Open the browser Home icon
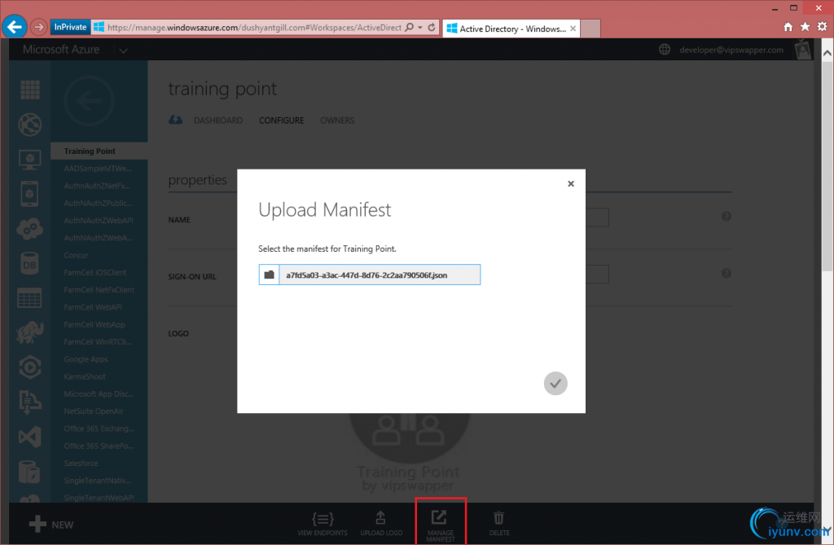Viewport: 834px width, 545px height. pyautogui.click(x=788, y=27)
